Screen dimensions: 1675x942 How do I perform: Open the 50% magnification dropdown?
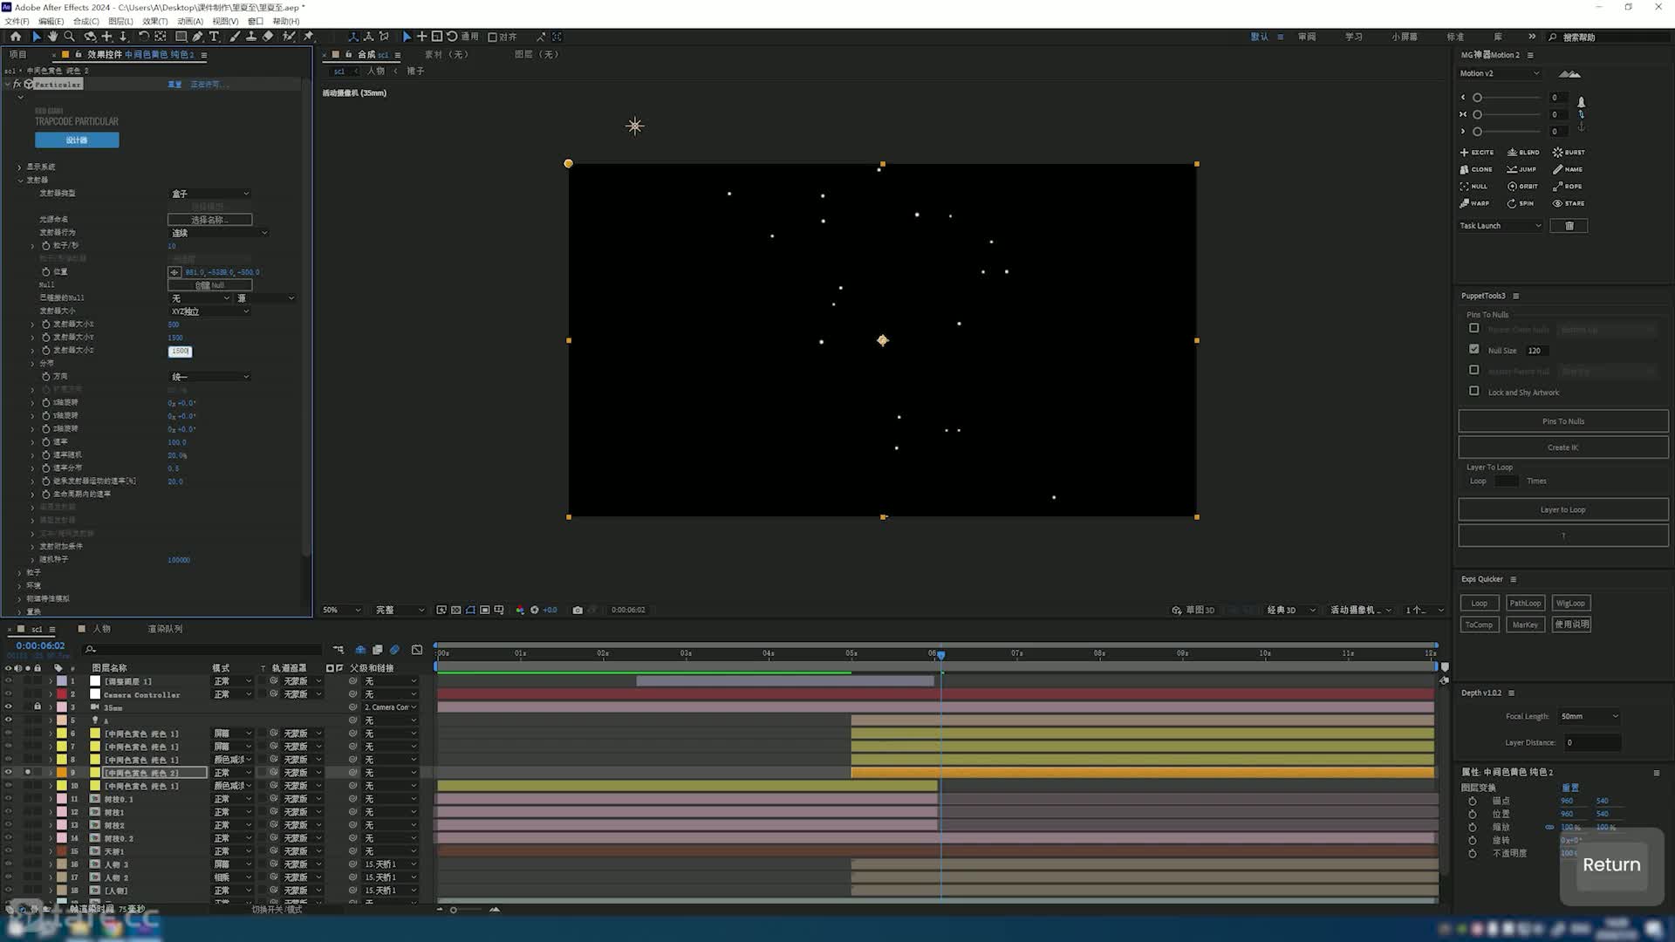click(x=341, y=611)
